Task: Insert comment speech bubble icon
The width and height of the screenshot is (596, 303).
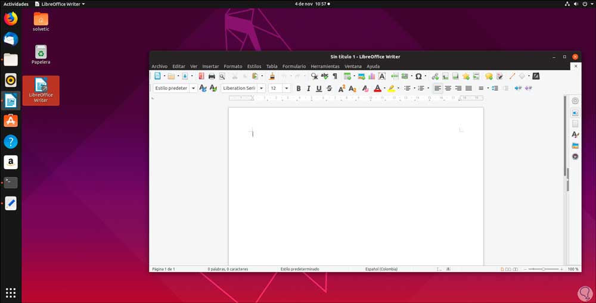Action: [489, 76]
